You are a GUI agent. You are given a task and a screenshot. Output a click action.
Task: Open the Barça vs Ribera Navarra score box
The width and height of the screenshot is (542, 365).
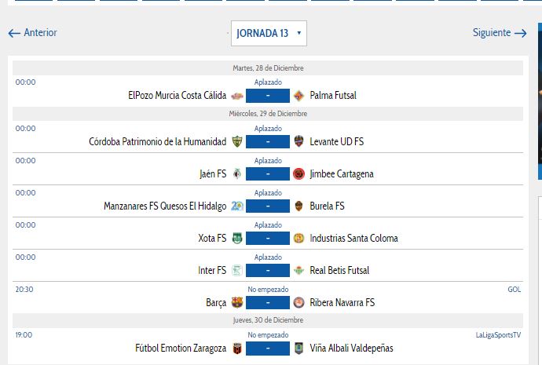click(x=268, y=303)
